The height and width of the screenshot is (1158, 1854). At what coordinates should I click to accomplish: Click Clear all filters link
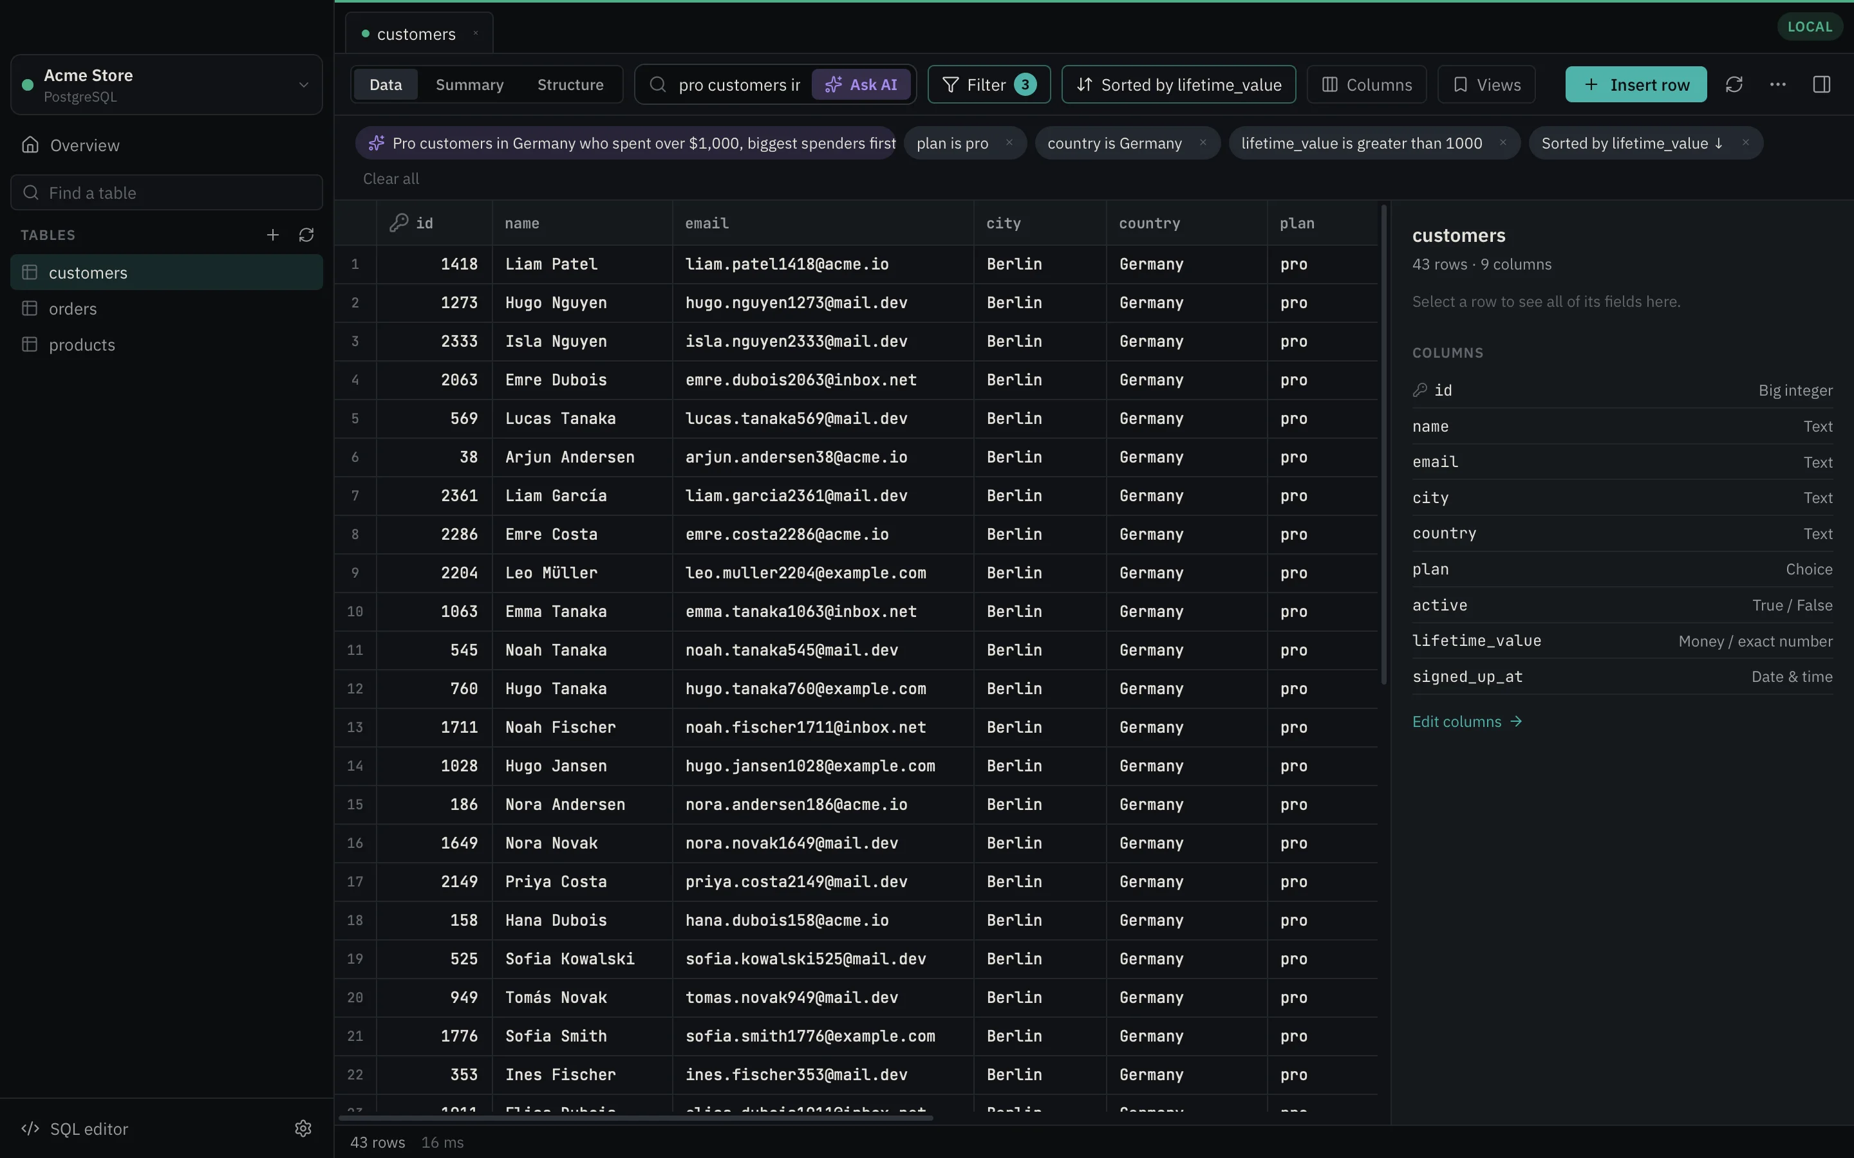[x=391, y=178]
